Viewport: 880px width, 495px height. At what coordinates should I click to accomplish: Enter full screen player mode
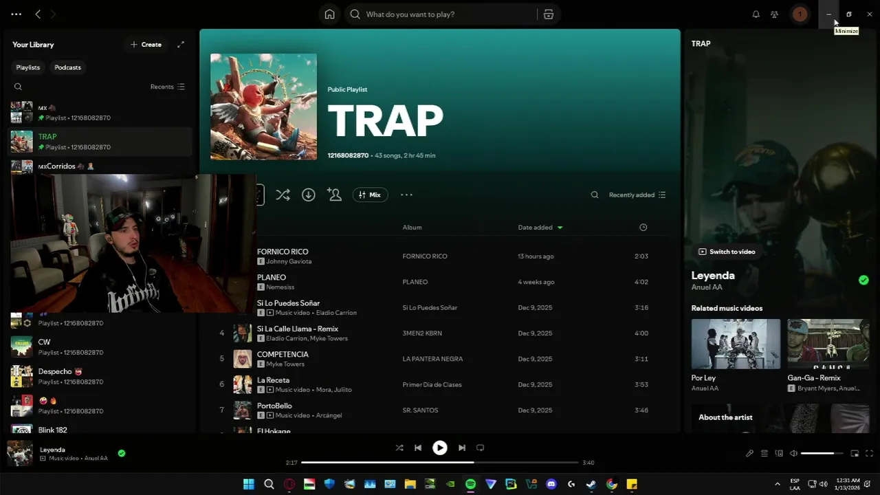tap(869, 454)
